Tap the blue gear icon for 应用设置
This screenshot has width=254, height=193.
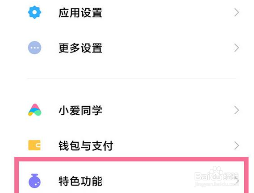[x=34, y=12]
